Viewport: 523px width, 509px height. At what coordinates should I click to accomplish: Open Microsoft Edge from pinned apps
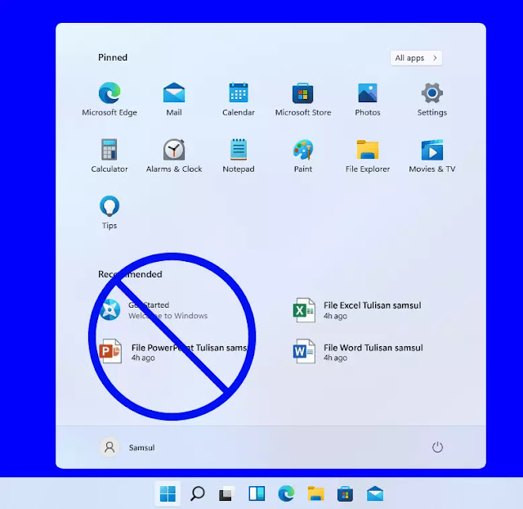(110, 99)
